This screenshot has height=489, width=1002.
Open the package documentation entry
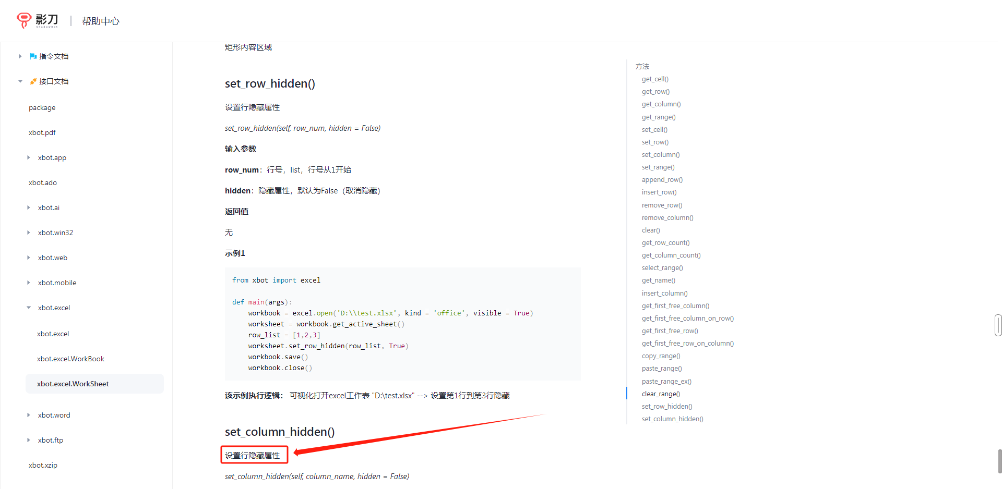[x=42, y=107]
